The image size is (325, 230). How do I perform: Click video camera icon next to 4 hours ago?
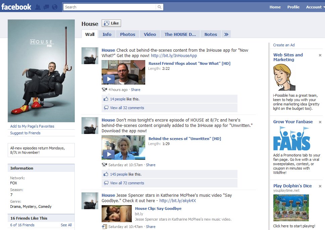(104, 89)
